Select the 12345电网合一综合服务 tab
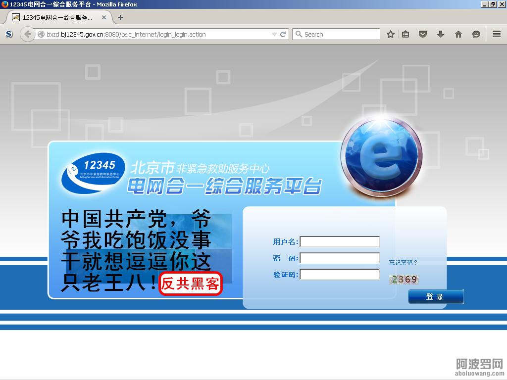Screen dimensions: 507x380 coord(57,17)
